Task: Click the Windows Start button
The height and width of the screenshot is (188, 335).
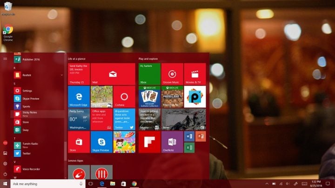Action: pyautogui.click(x=5, y=184)
